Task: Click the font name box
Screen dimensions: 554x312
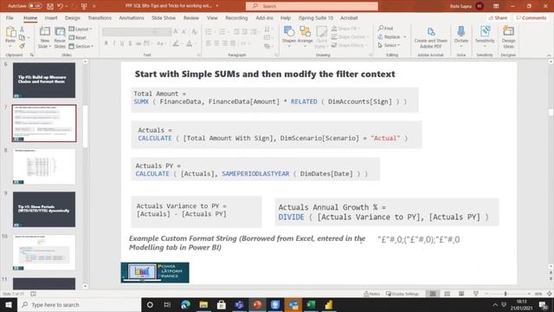Action: click(x=129, y=32)
